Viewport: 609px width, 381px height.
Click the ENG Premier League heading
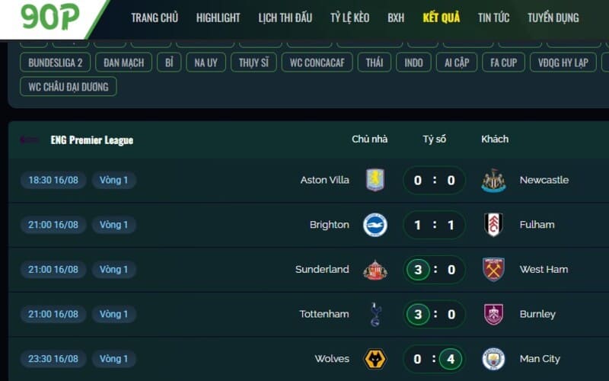(x=92, y=140)
